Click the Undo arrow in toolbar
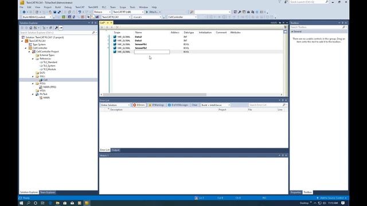The width and height of the screenshot is (367, 206). pyautogui.click(x=80, y=12)
